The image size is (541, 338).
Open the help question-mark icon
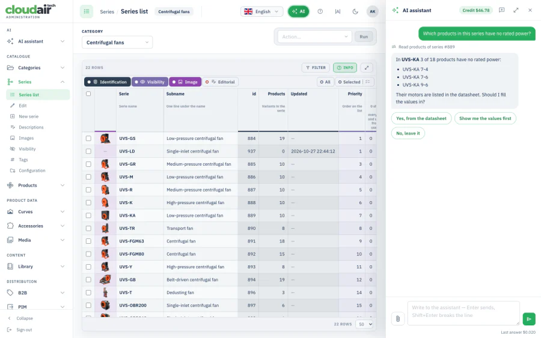point(320,11)
